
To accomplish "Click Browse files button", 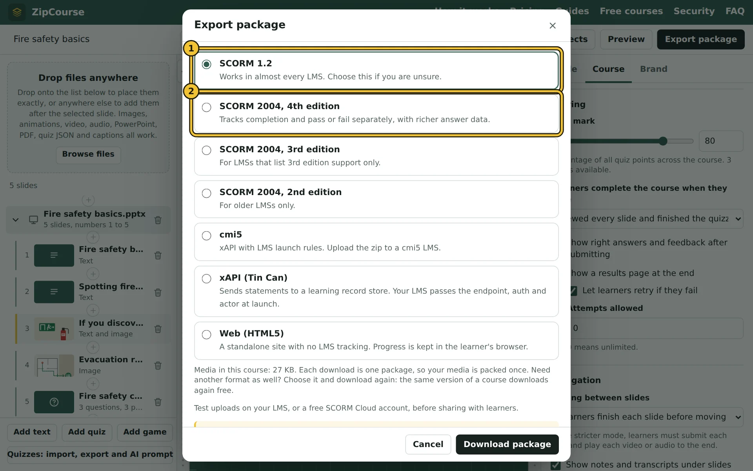I will coord(88,154).
